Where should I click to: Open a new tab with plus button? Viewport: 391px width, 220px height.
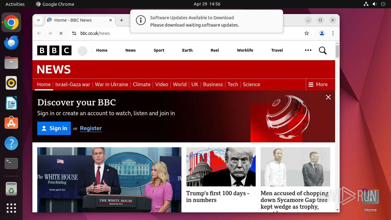pos(122,20)
